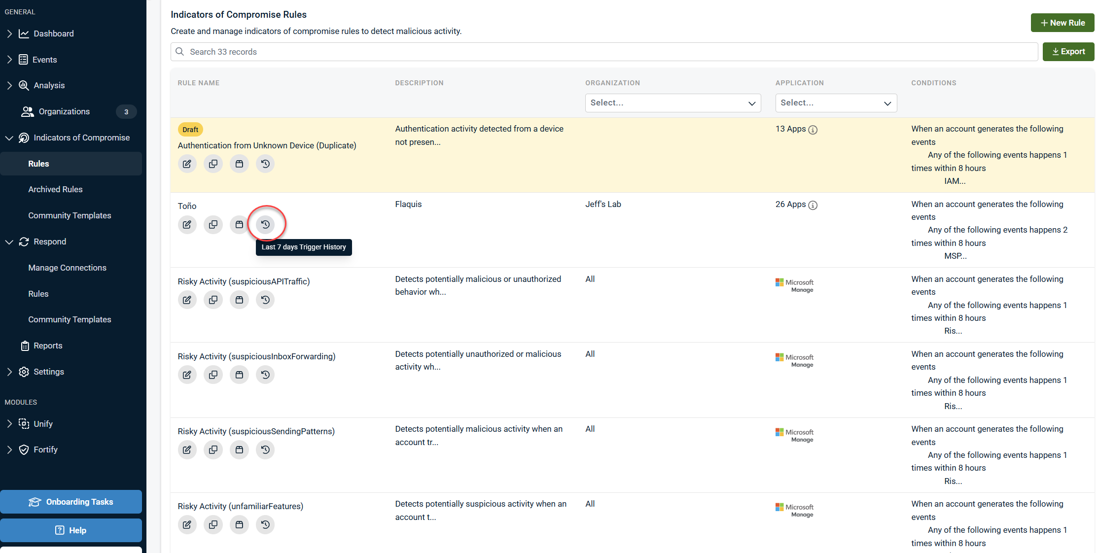
Task: Duplicate the Toño rule
Action: [213, 225]
